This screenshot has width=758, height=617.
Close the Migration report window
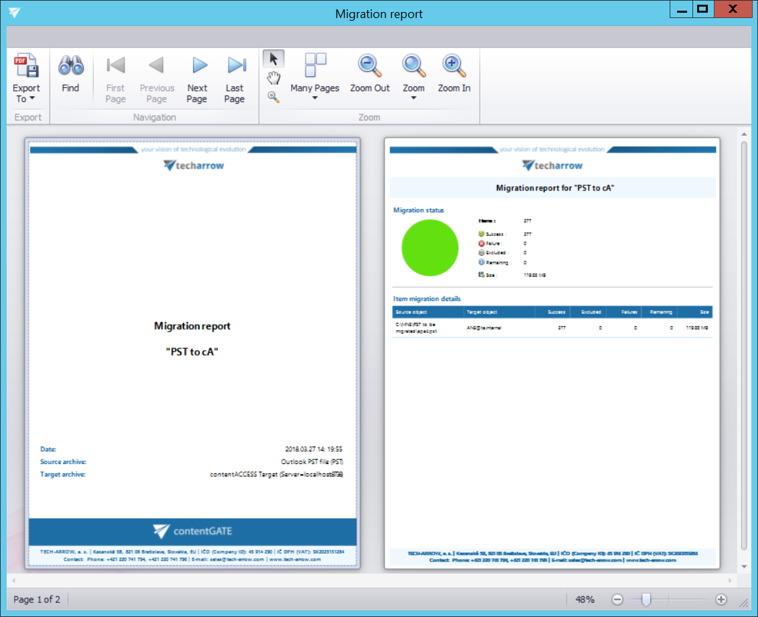coord(733,9)
